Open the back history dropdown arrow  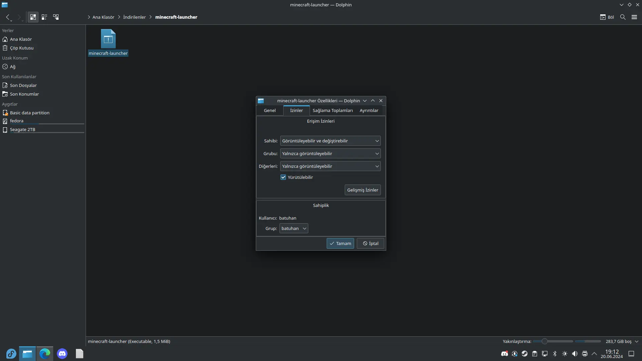11,21
